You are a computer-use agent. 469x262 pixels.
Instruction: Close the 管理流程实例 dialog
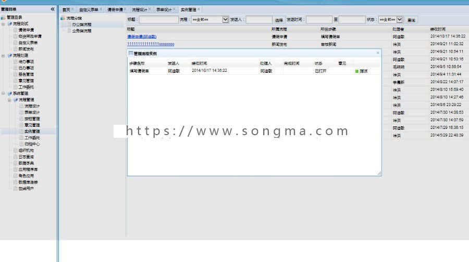point(378,53)
